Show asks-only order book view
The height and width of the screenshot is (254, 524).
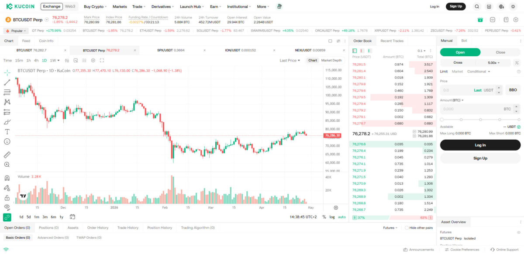click(x=362, y=51)
